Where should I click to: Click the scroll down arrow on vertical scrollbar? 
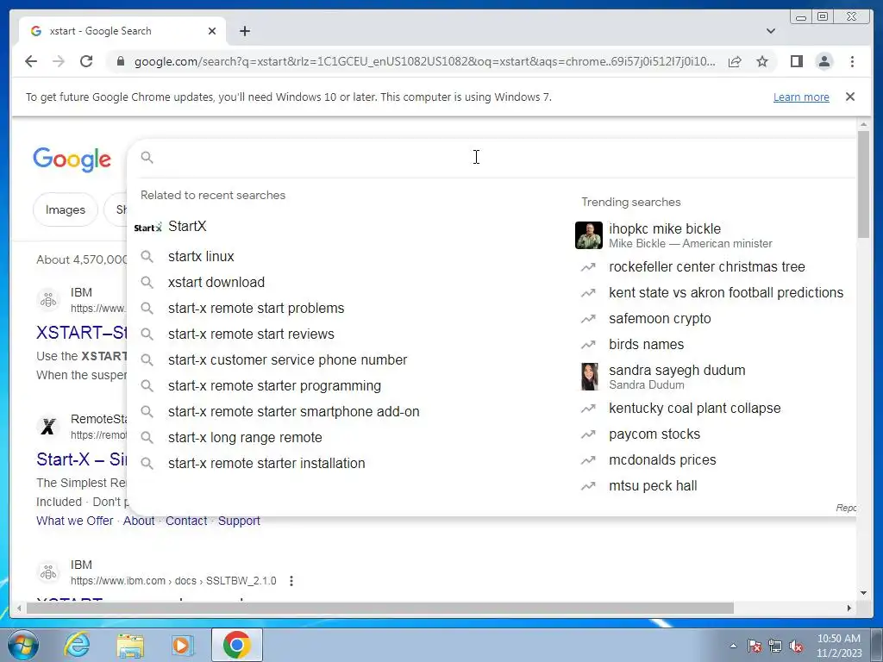(863, 593)
